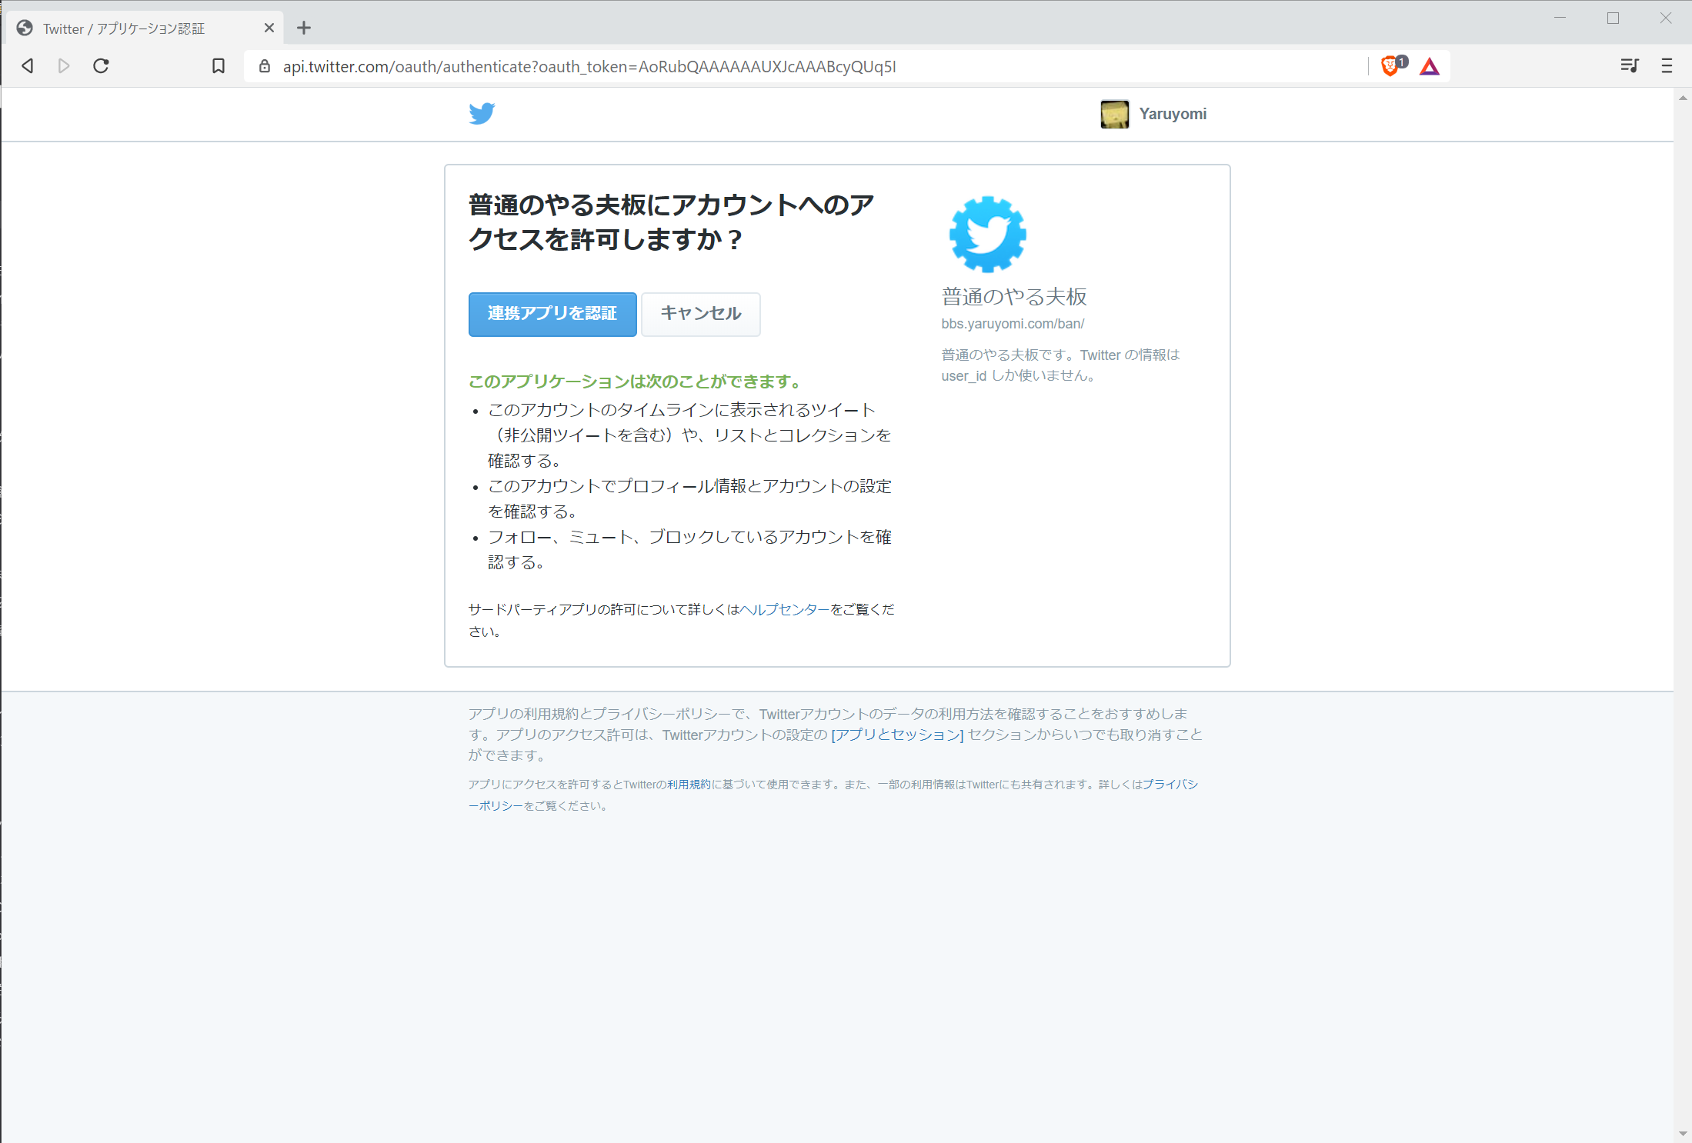
Task: Click the Twitter bird logo in the header
Action: point(482,113)
